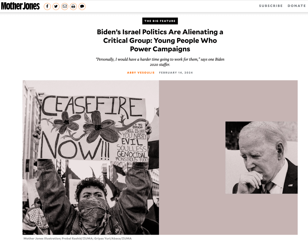Open the Subscribe page

click(x=271, y=6)
